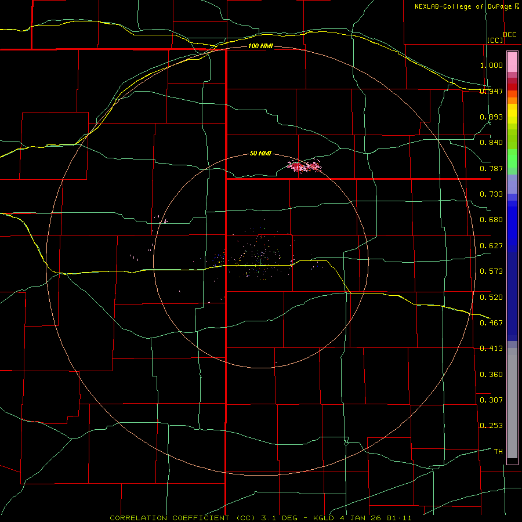522x522 pixels.
Task: Click the 0.840 scale value
Action: pos(491,143)
